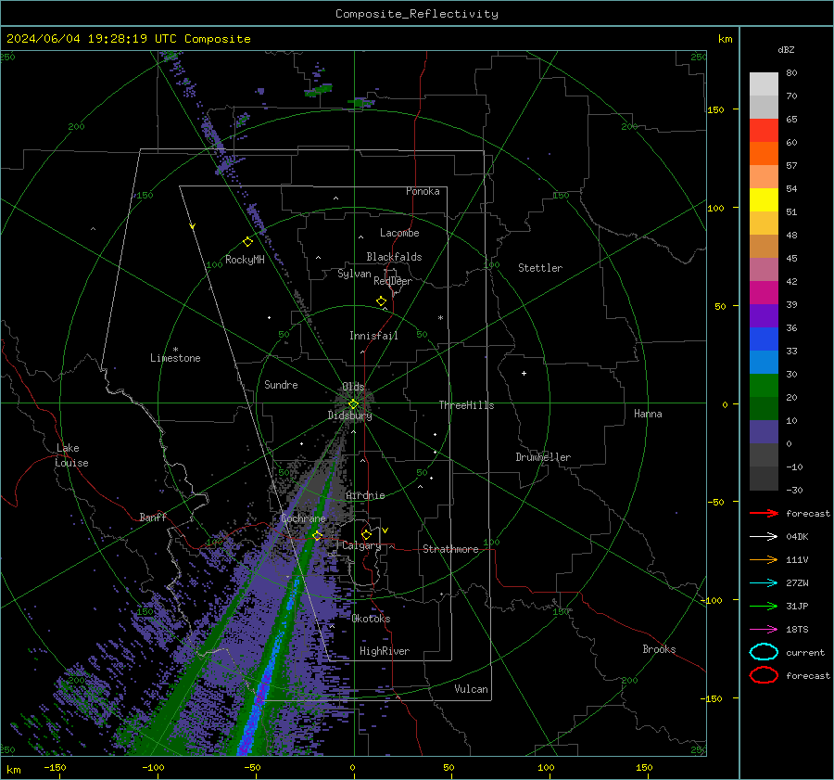Screen dimensions: 834x780
Task: Select the Okotoks label
Action: 371,619
